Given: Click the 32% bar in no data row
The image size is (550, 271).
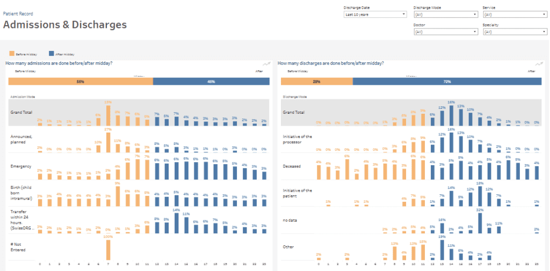Looking at the screenshot, I should pyautogui.click(x=480, y=223).
